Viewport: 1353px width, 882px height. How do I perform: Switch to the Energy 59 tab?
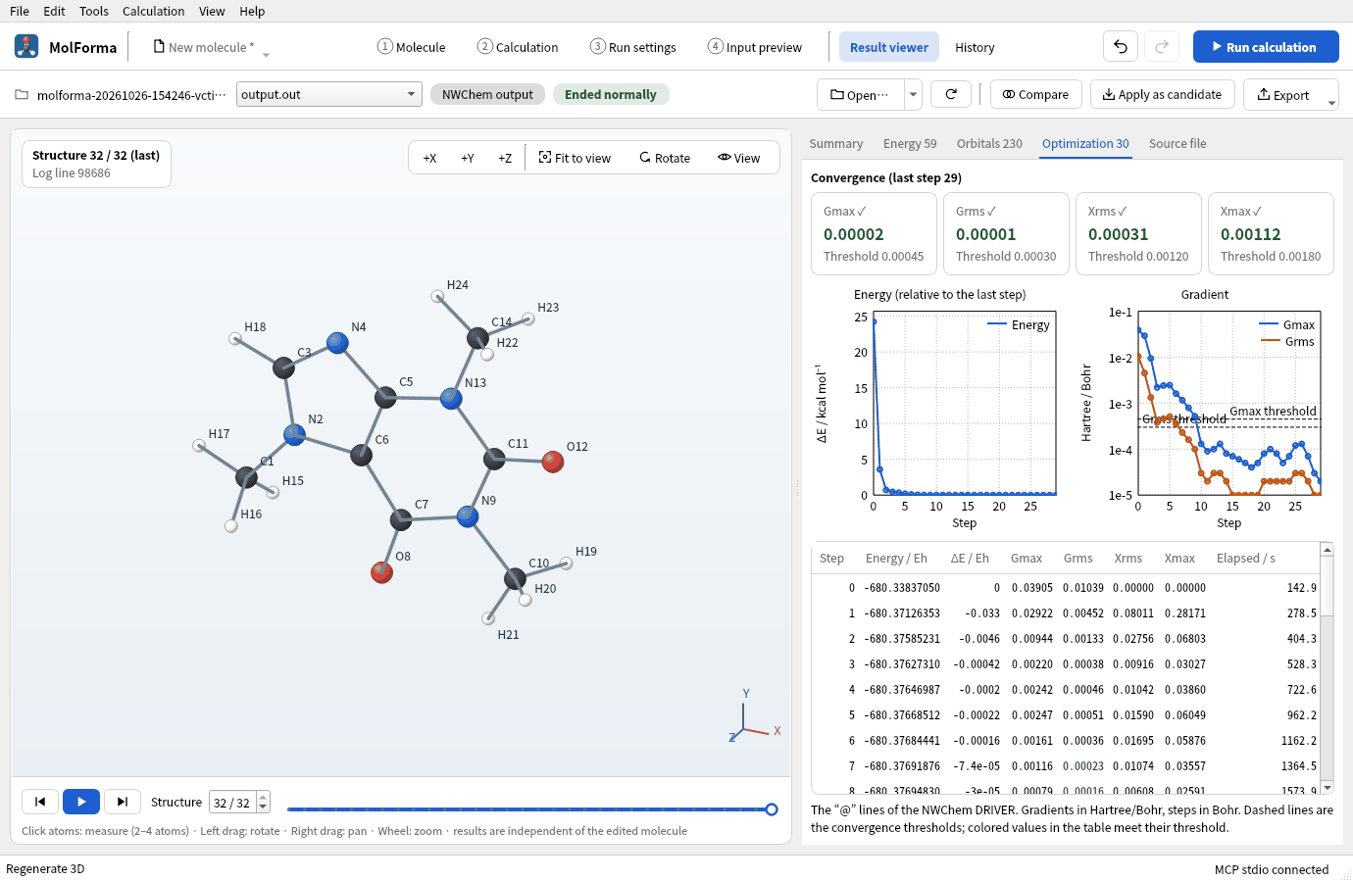910,143
